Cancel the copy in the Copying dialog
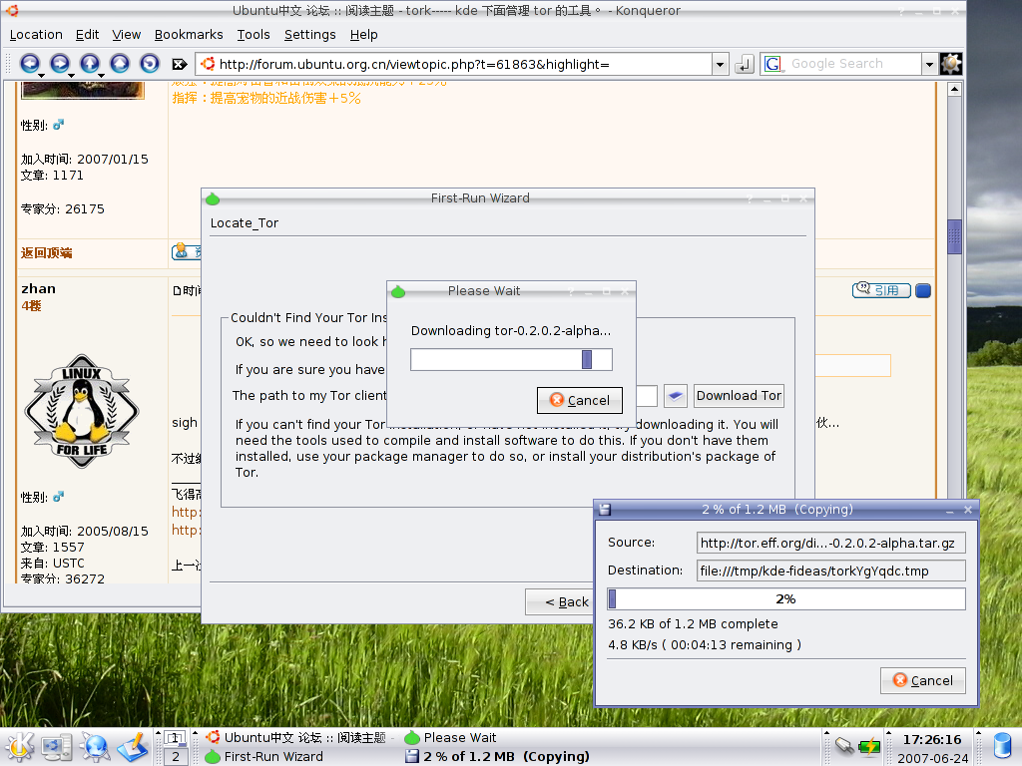 click(922, 680)
